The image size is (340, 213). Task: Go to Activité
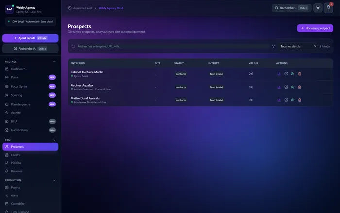click(30, 113)
